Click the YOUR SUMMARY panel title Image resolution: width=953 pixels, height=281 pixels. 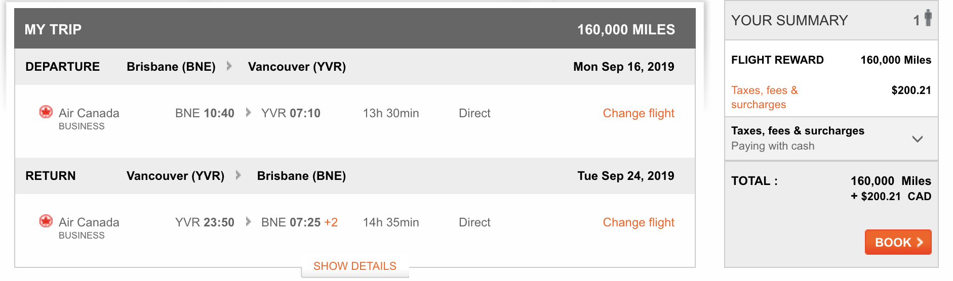[789, 20]
